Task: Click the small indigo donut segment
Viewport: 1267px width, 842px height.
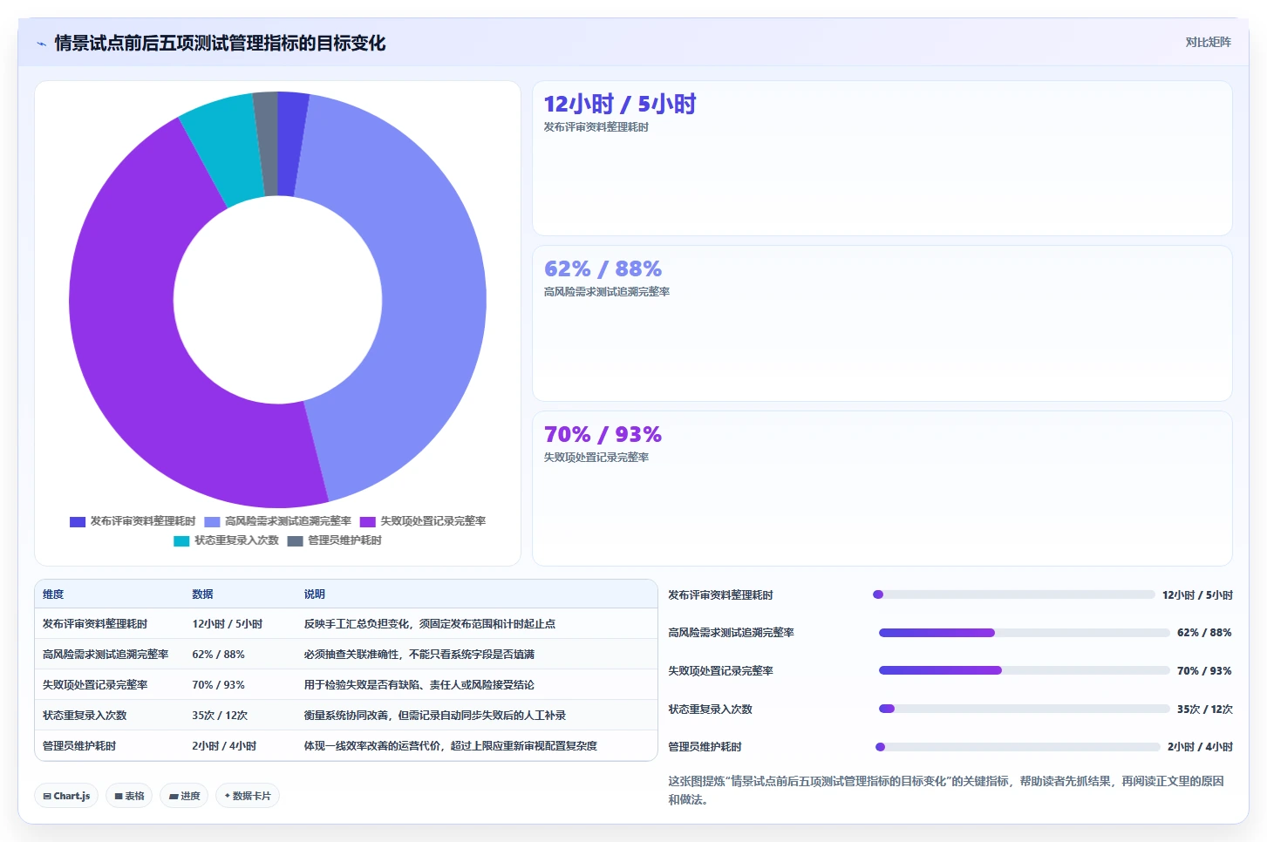Action: [290, 144]
